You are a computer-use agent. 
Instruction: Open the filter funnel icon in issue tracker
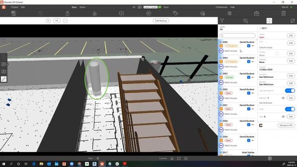pos(222,20)
